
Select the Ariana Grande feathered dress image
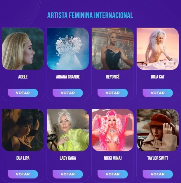click(x=68, y=49)
